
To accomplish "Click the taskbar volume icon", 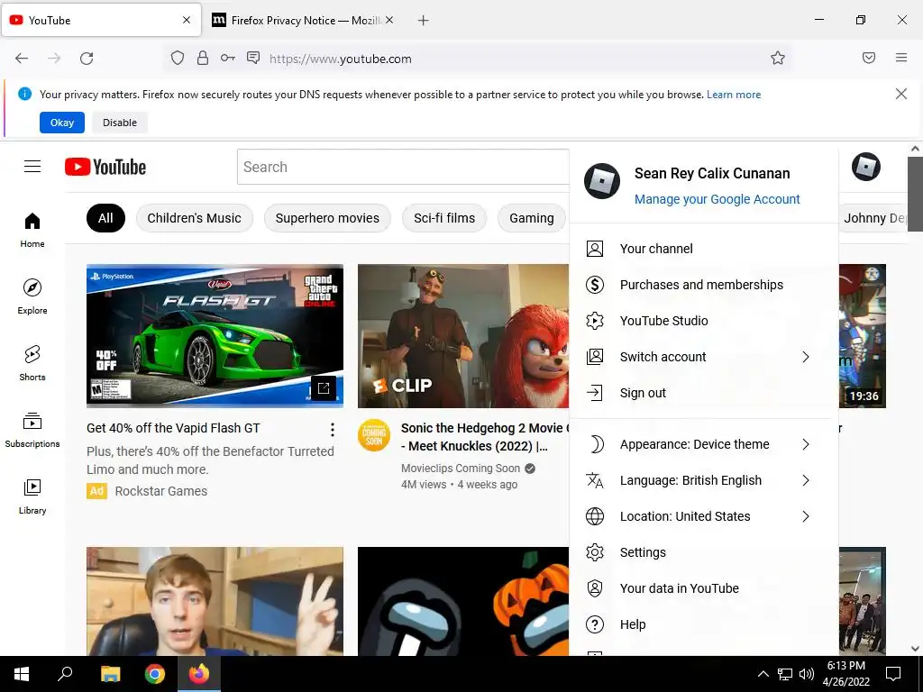I will coord(807,674).
